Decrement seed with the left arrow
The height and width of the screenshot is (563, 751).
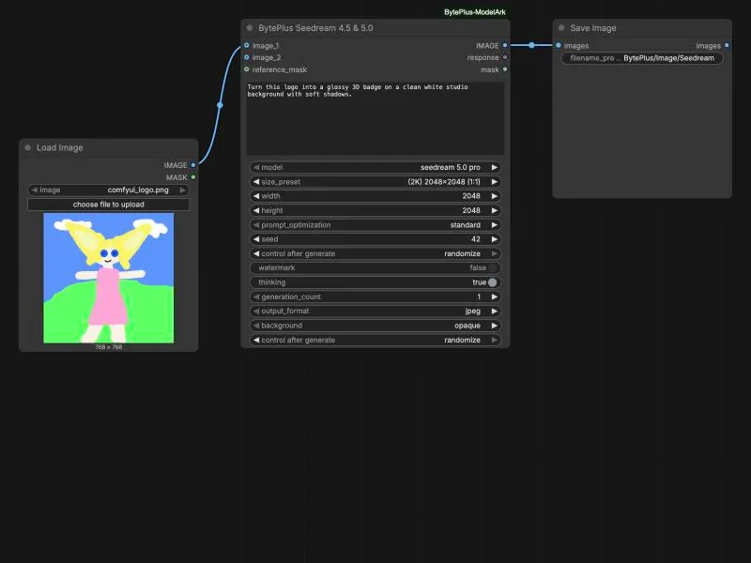(256, 239)
